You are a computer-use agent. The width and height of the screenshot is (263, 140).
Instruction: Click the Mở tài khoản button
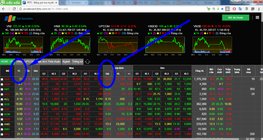tap(236, 17)
